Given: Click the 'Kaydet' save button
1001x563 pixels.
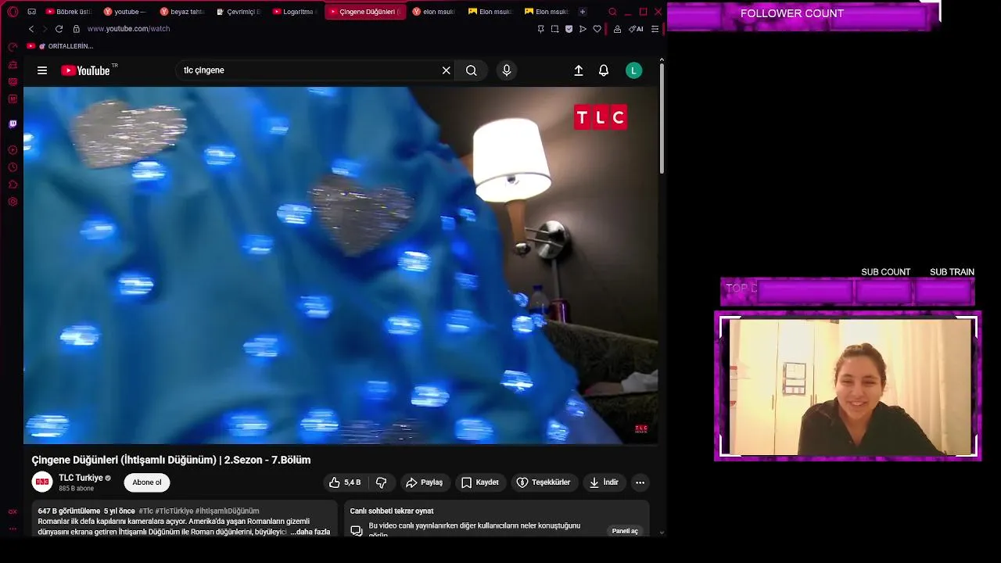Looking at the screenshot, I should 479,482.
